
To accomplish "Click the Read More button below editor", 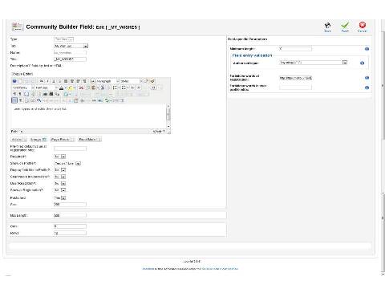I will [x=90, y=140].
